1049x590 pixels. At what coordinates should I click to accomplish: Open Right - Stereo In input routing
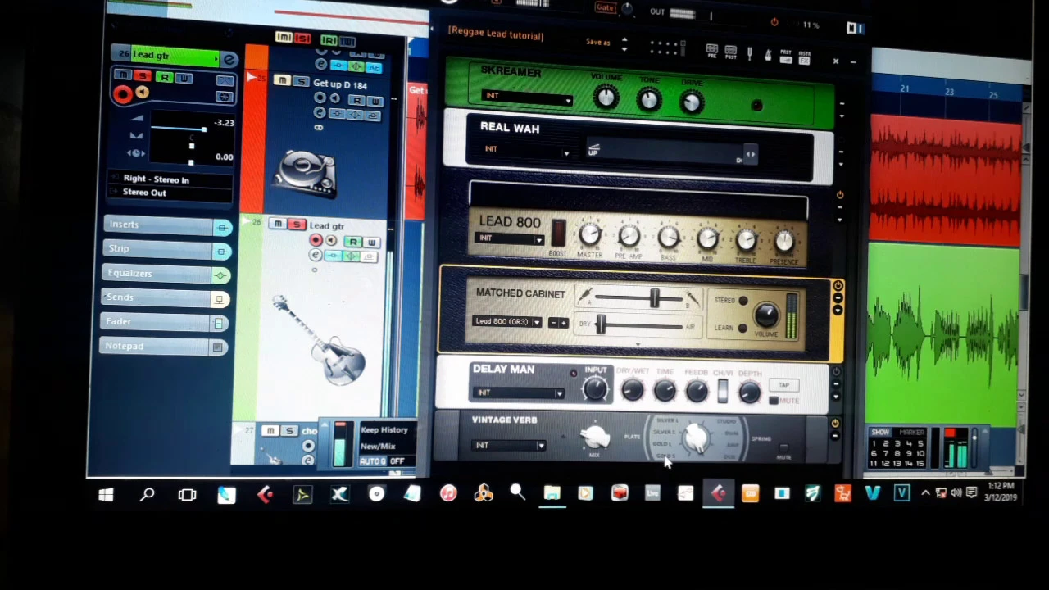172,179
